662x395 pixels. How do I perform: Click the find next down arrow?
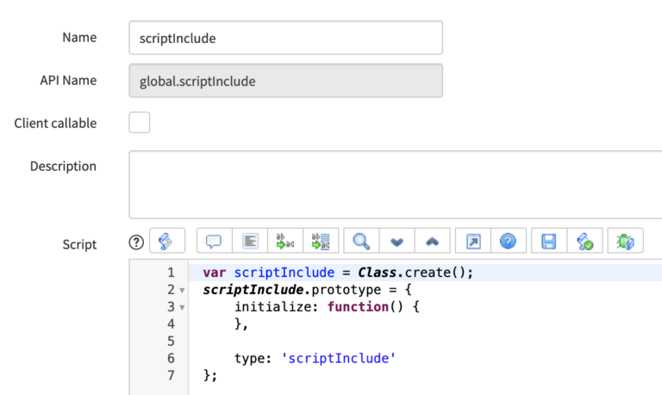point(397,241)
